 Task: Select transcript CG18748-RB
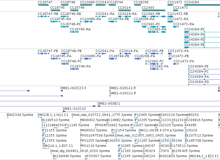click(x=71, y=14)
